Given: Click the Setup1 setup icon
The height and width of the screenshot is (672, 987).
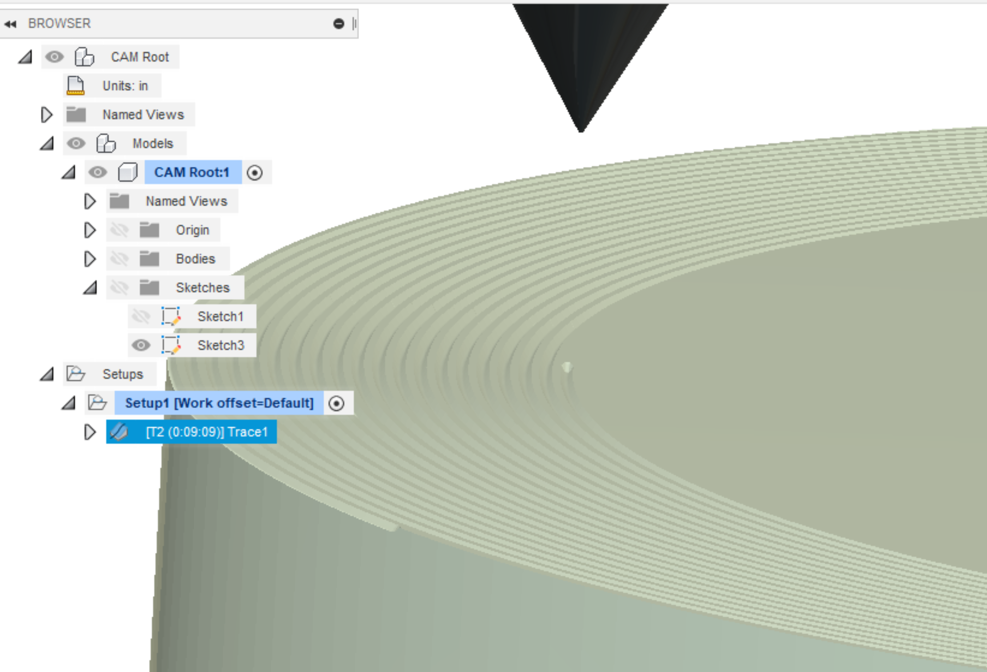Looking at the screenshot, I should click(97, 403).
